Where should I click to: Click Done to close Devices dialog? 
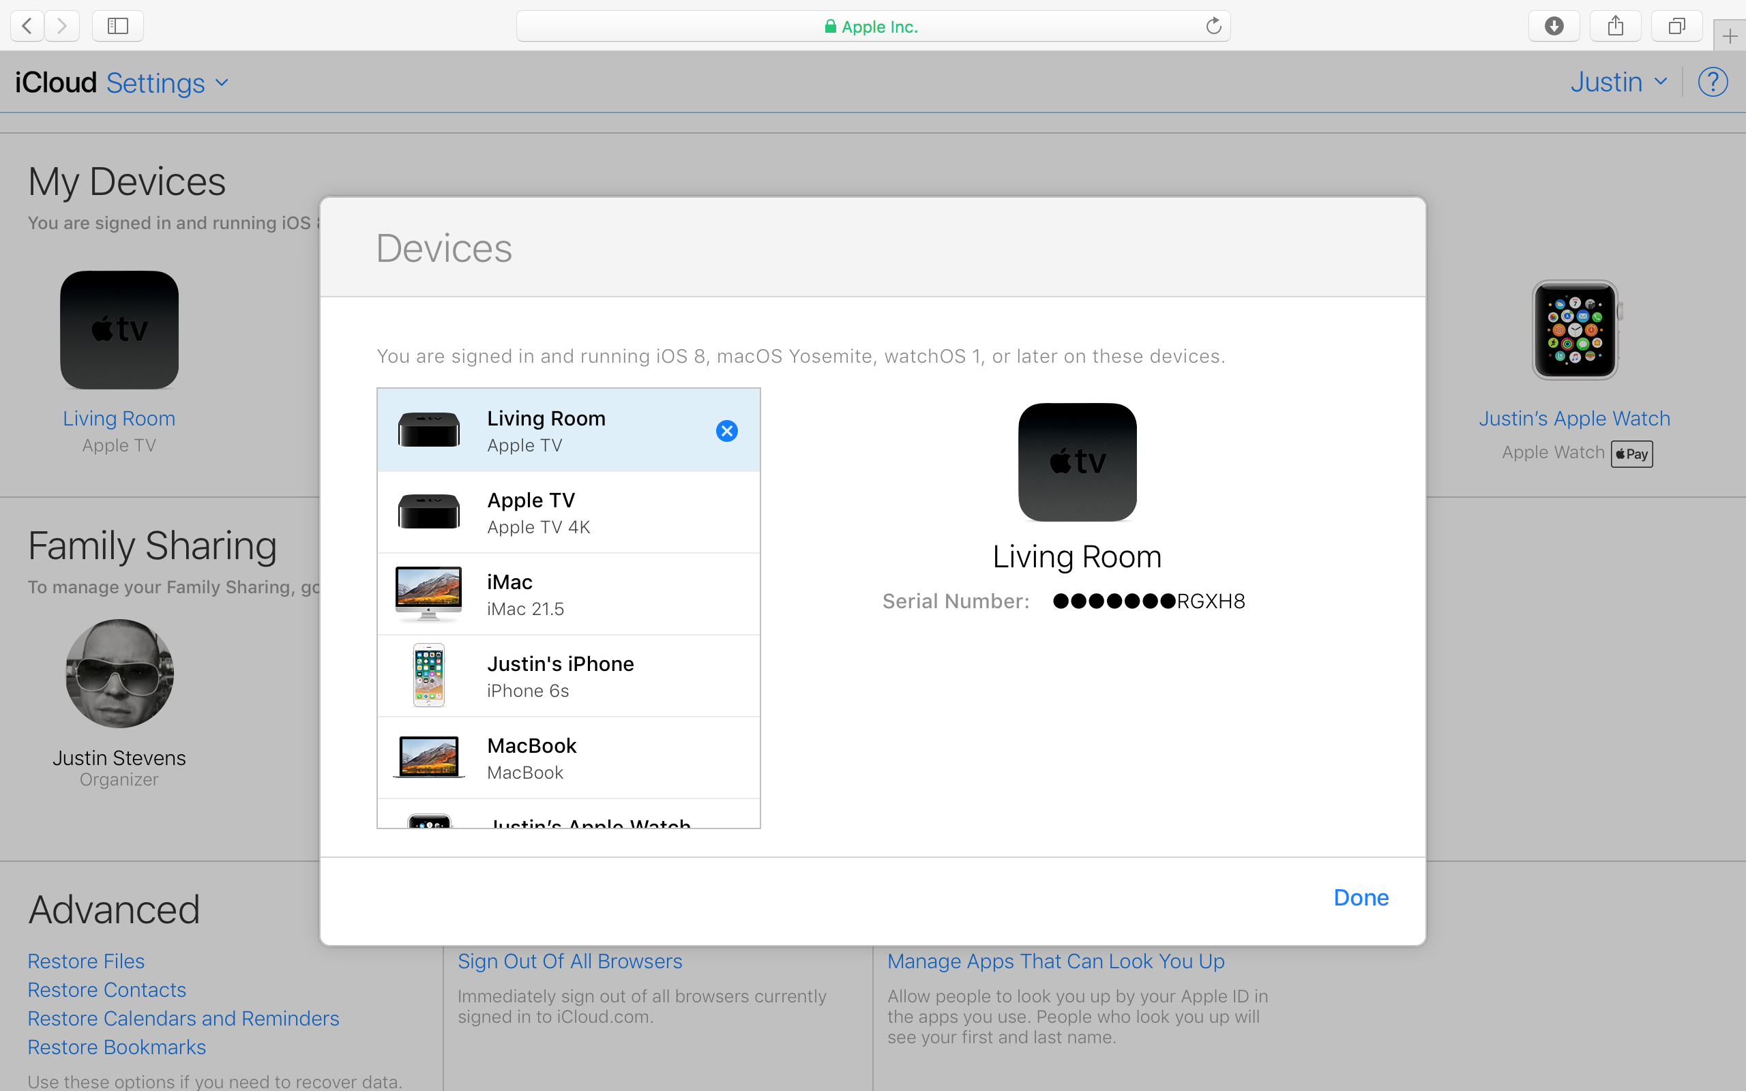tap(1361, 897)
